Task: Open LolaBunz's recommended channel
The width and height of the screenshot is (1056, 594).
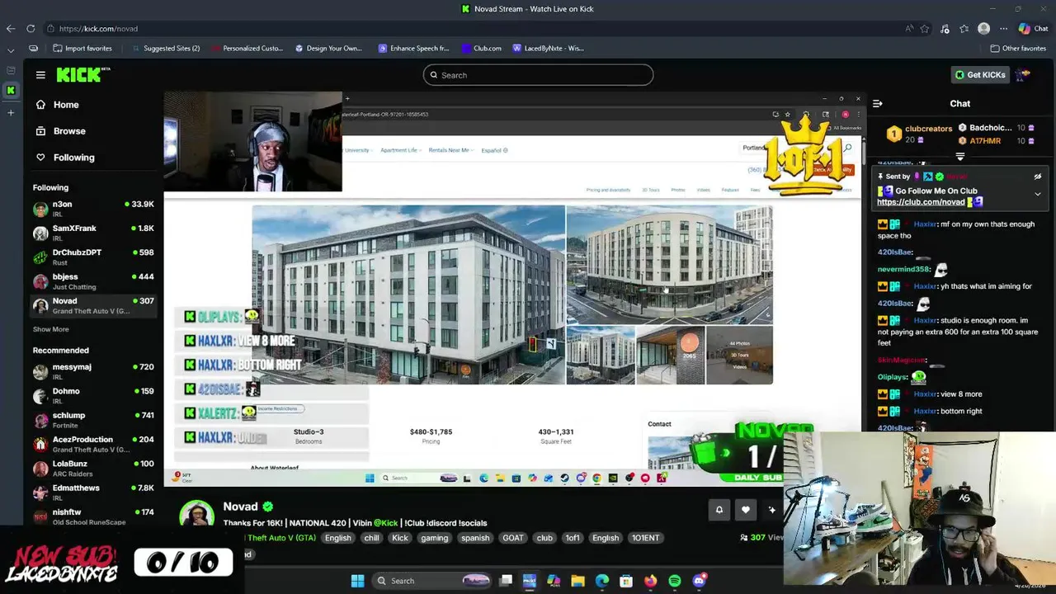Action: click(x=93, y=468)
